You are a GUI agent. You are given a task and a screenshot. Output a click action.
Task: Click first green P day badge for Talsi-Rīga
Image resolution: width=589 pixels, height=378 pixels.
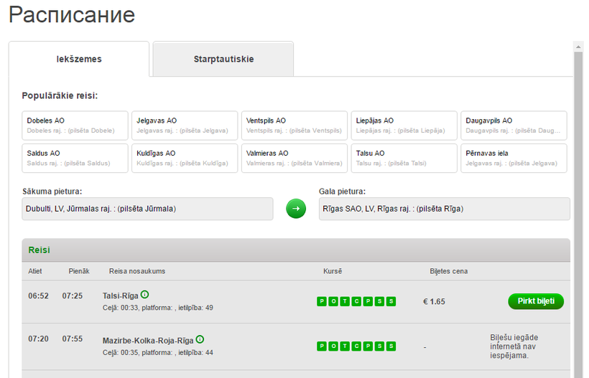click(x=322, y=301)
